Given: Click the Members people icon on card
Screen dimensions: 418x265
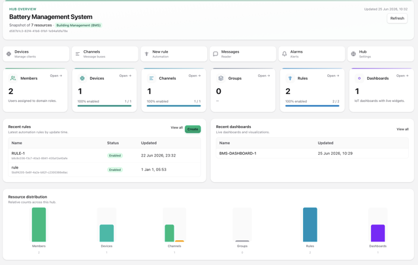Looking at the screenshot, I should (x=13, y=78).
